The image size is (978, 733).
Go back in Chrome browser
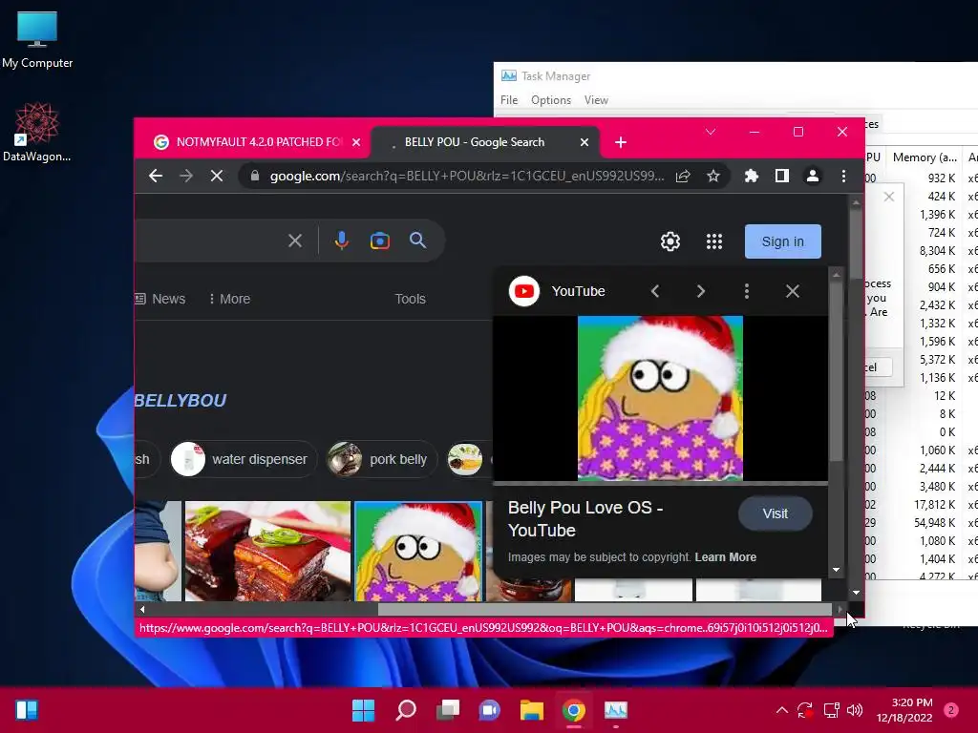coord(156,177)
